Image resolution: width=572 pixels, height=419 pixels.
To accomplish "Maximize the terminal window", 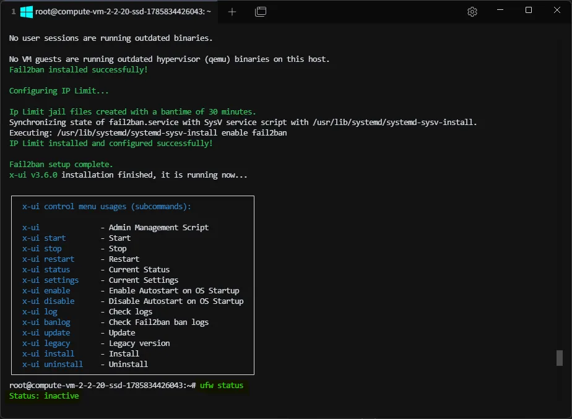I will click(x=528, y=10).
